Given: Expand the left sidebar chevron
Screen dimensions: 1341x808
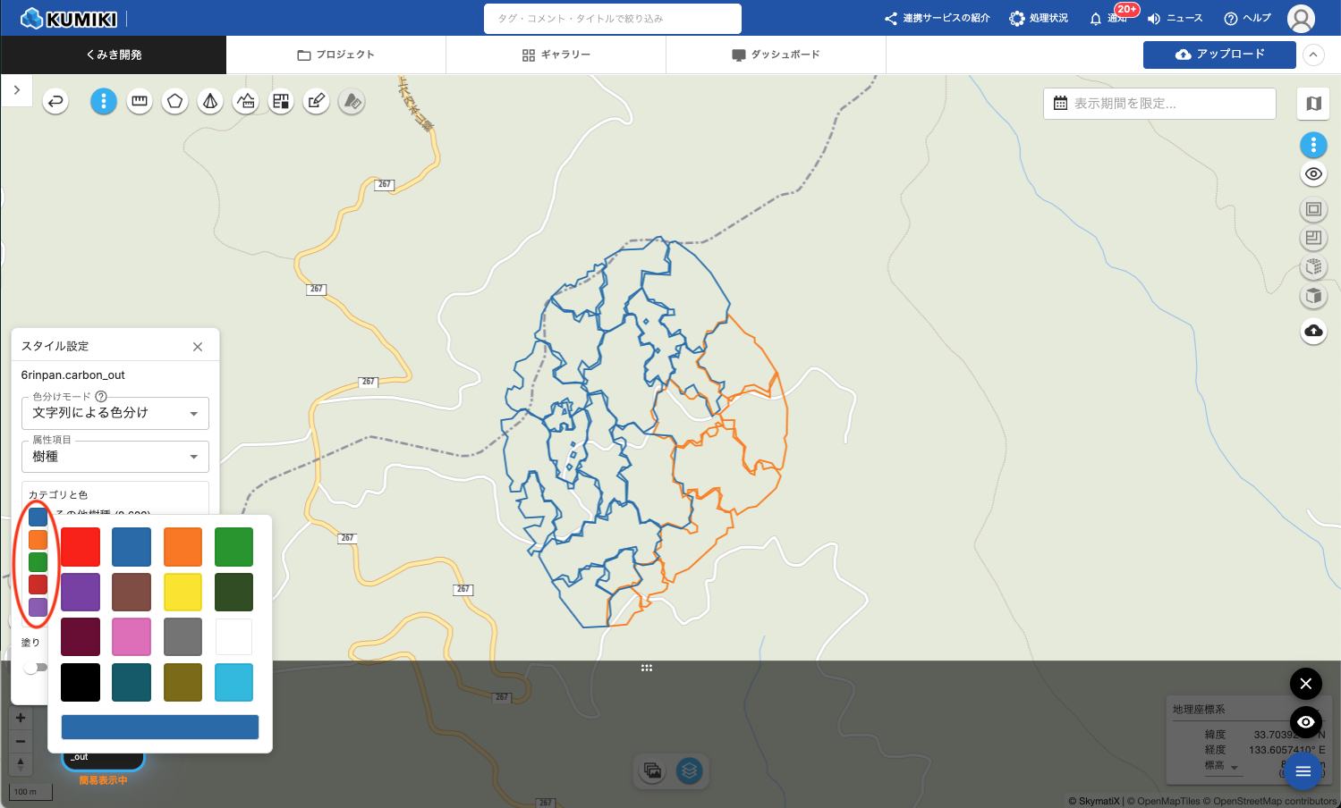Looking at the screenshot, I should point(17,90).
